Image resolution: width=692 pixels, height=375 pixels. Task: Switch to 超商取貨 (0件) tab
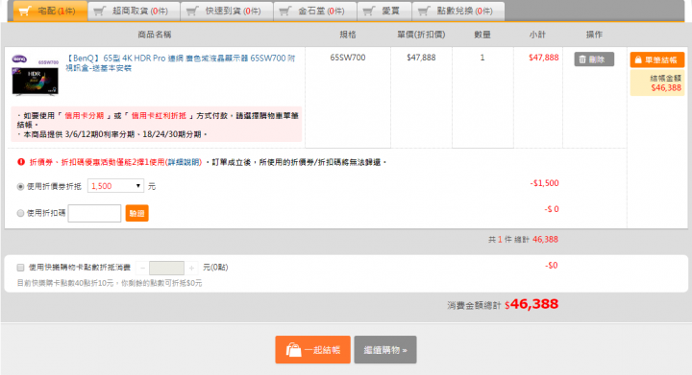[x=134, y=11]
